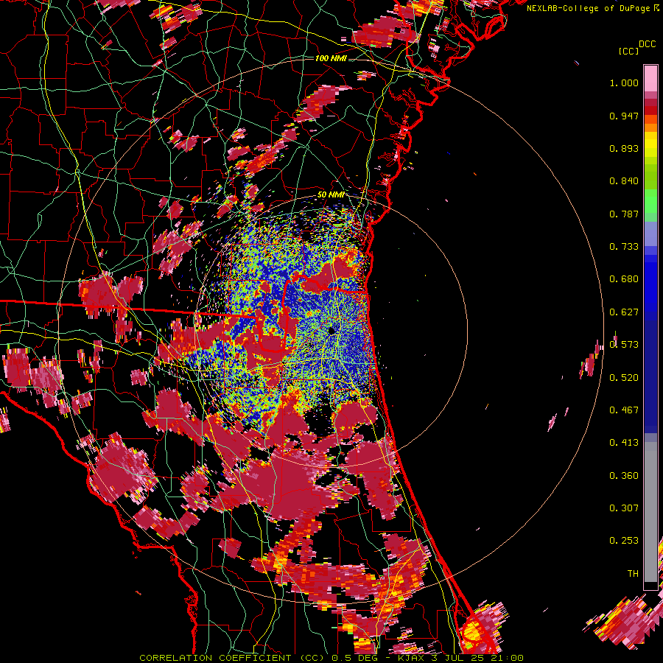Click the 0.733 color scale label
Screen dimensions: 663x663
(x=624, y=247)
